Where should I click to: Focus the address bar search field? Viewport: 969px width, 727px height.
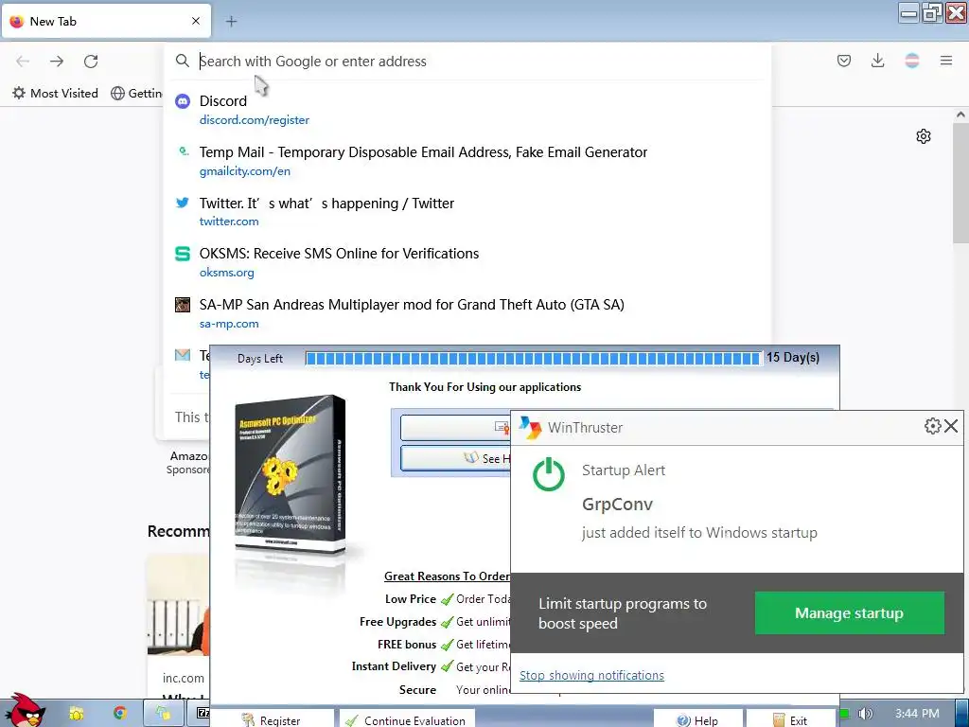tap(469, 62)
